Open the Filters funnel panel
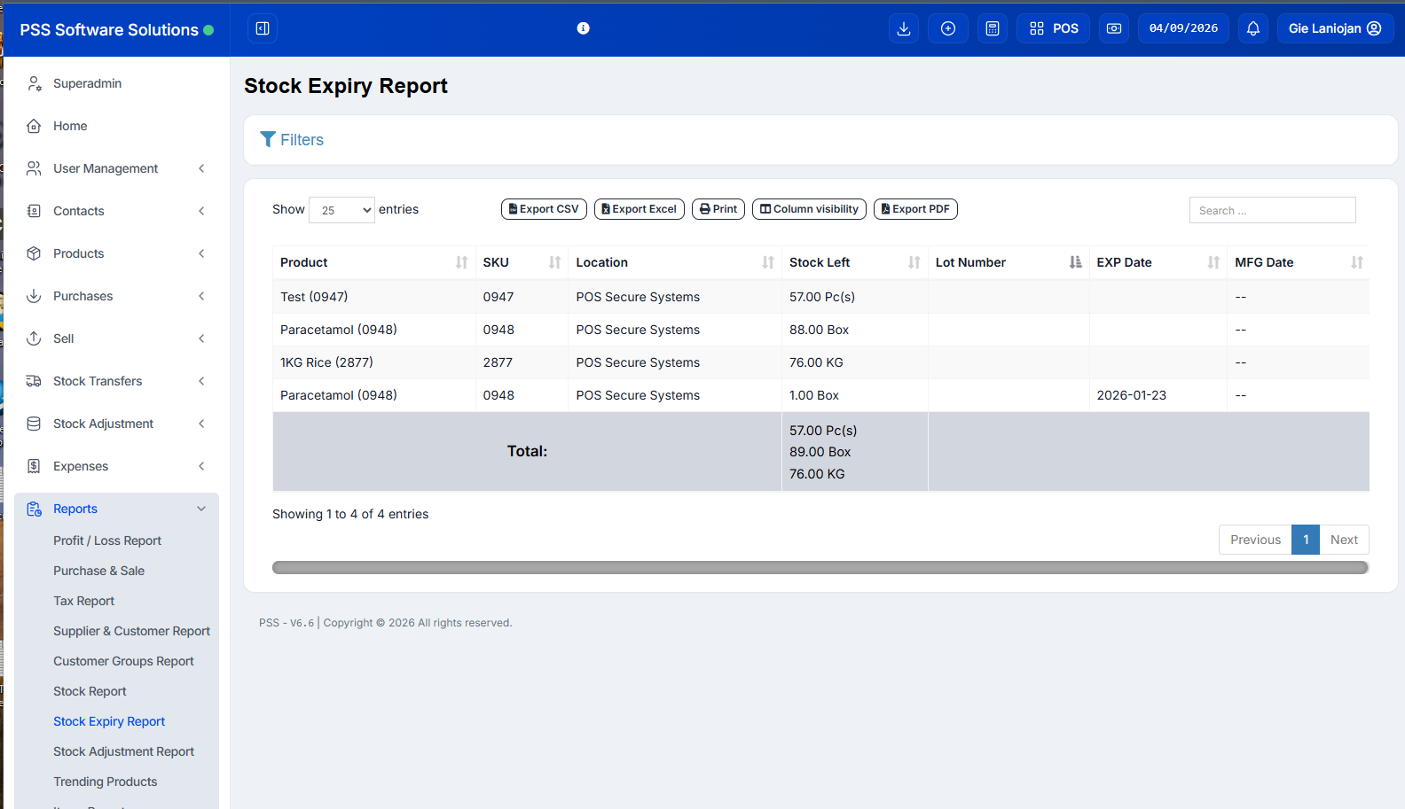 pos(292,140)
